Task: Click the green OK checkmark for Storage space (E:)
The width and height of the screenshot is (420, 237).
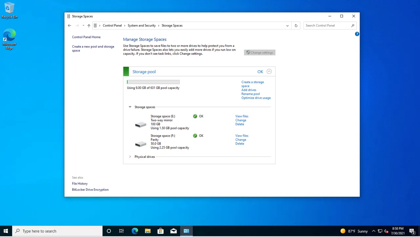Action: (195, 116)
